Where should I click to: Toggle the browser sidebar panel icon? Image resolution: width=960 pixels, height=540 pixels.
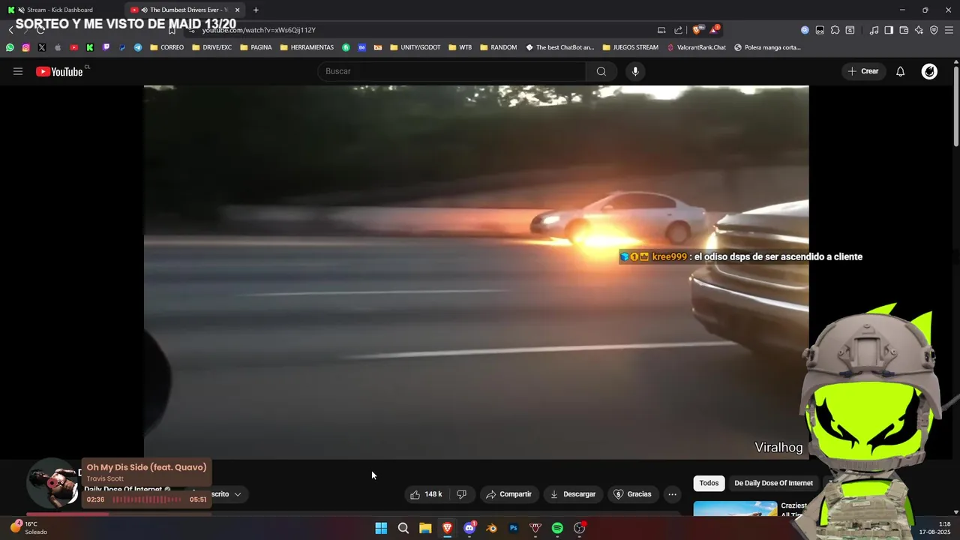click(x=889, y=30)
